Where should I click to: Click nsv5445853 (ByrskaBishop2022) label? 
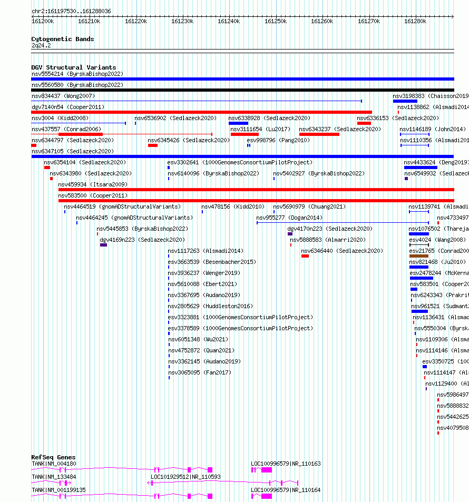pos(143,229)
